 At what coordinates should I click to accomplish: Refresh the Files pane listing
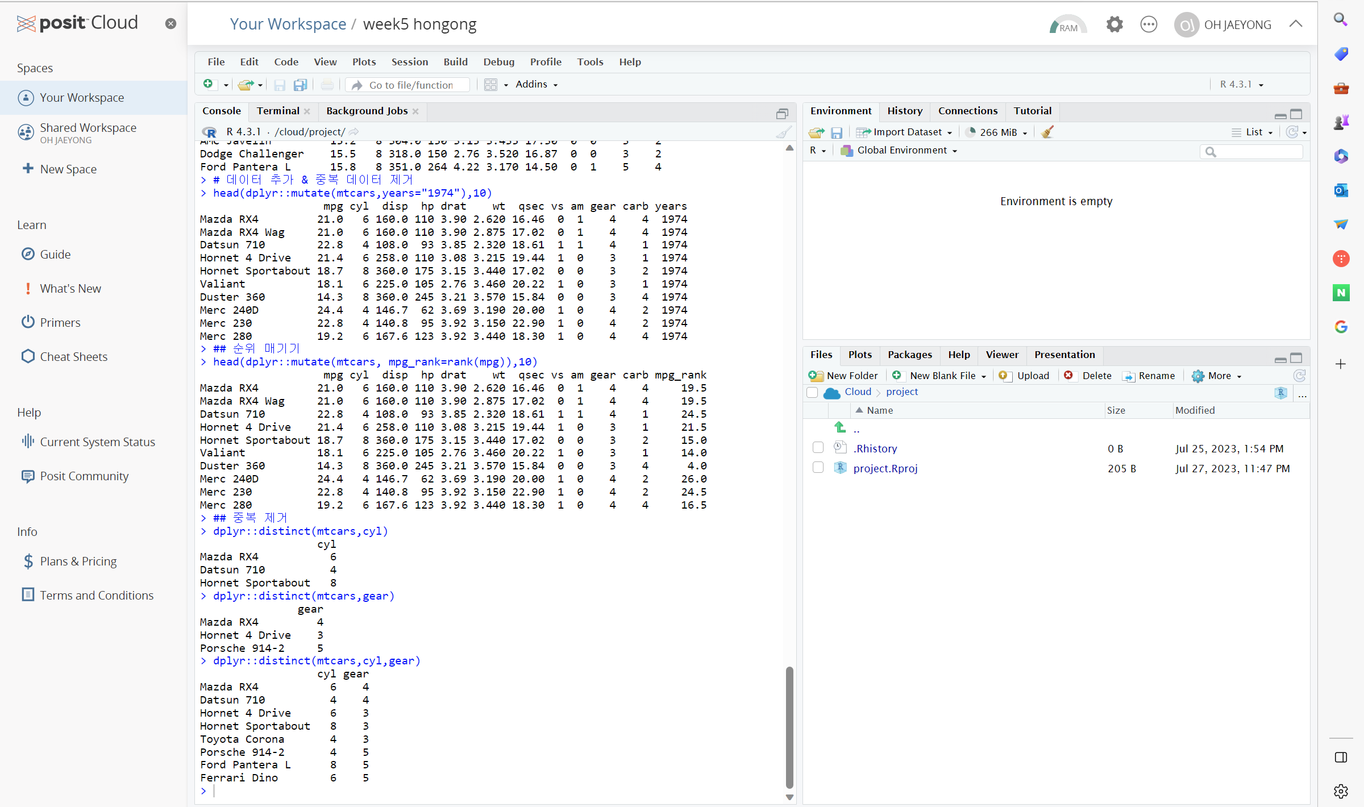(1299, 376)
